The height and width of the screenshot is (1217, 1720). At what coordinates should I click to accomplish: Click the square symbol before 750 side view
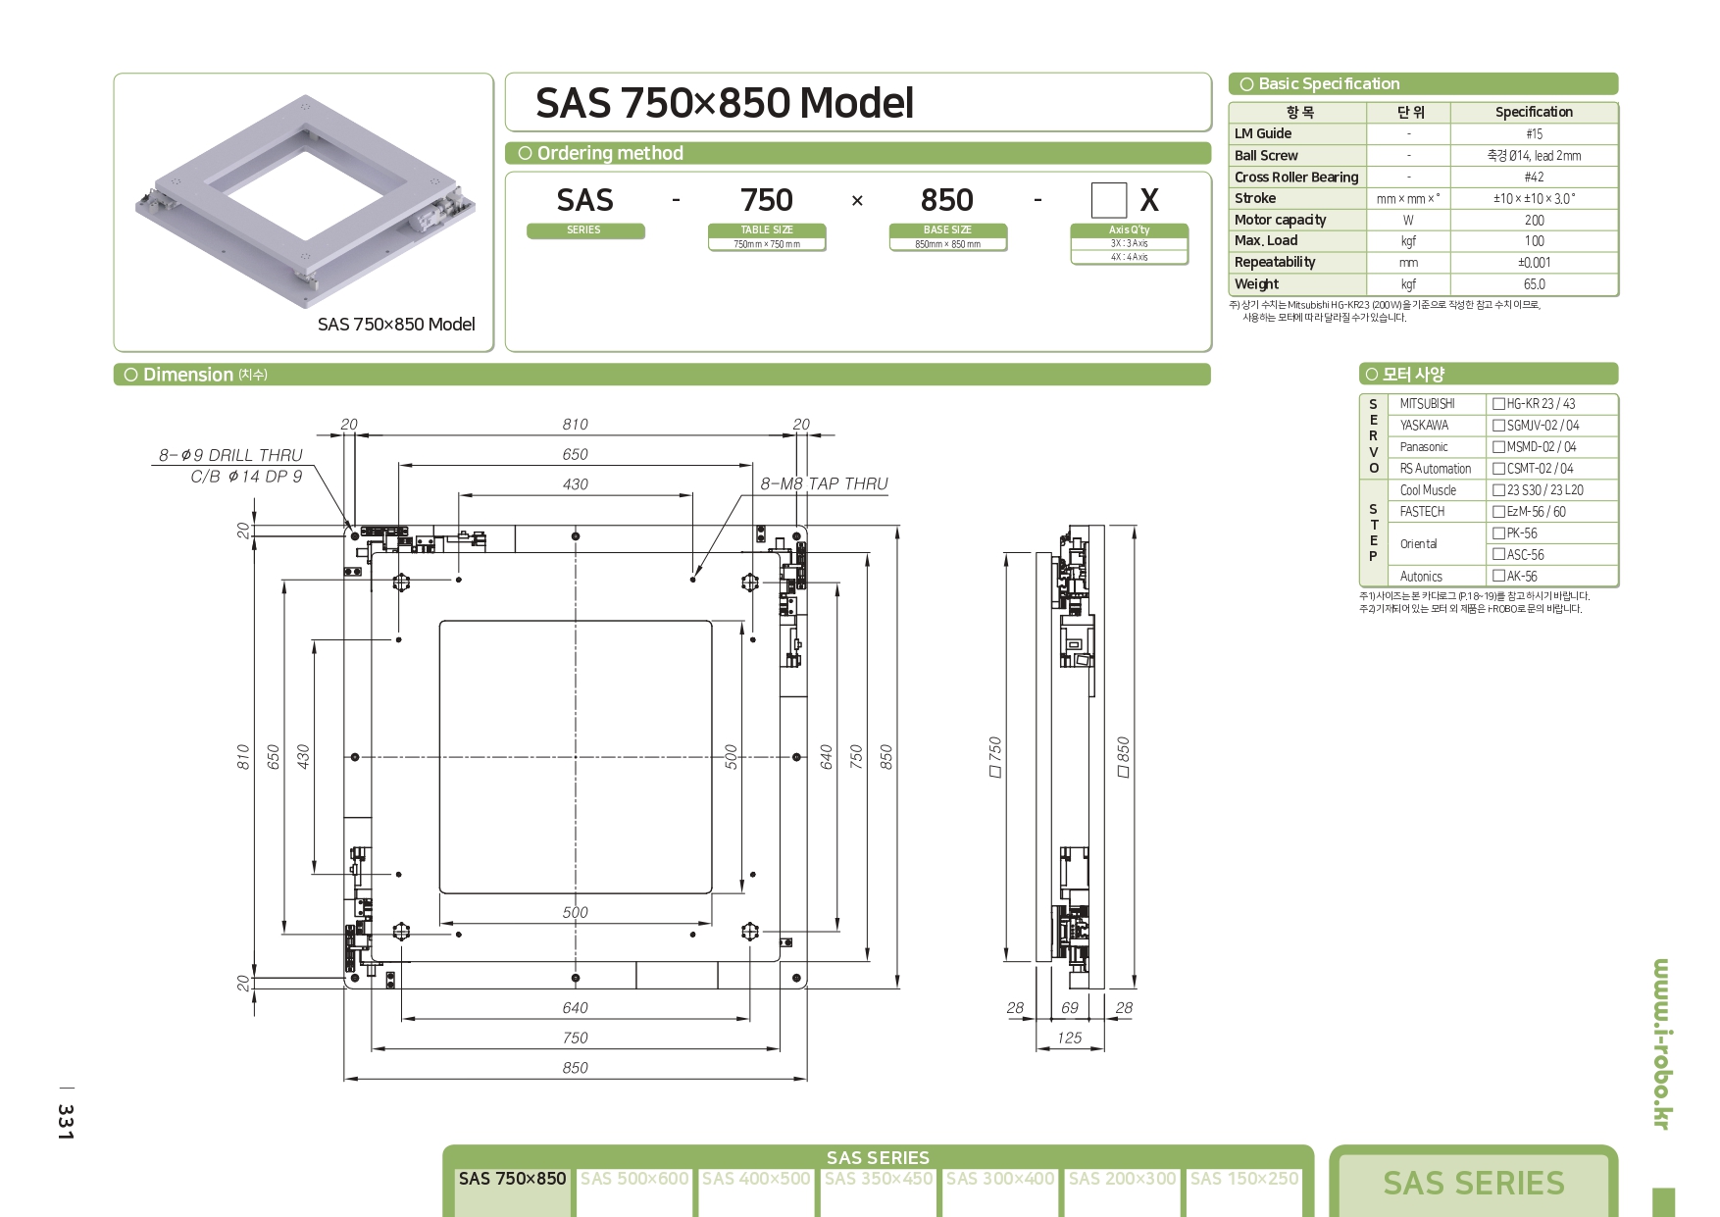click(x=995, y=773)
